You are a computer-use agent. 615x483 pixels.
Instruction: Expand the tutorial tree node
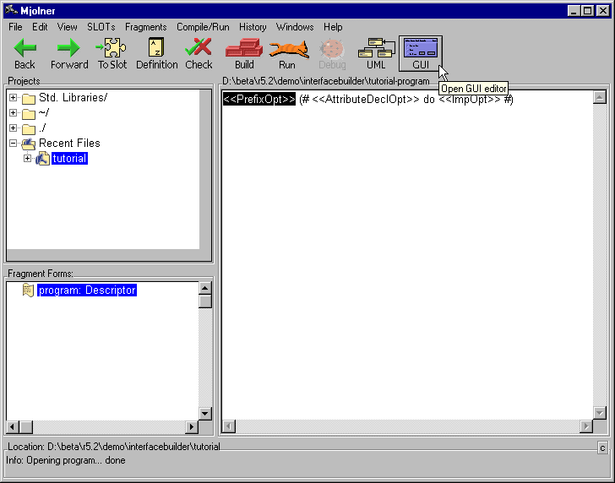point(28,159)
